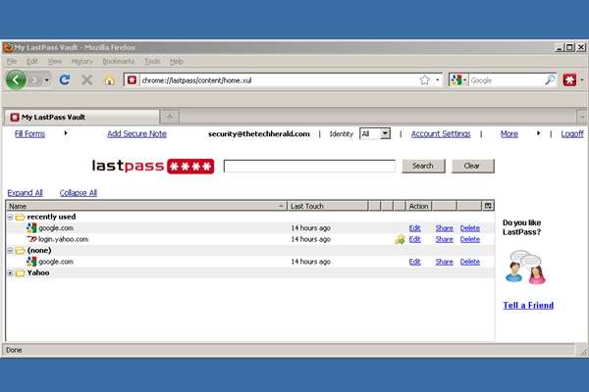Click the magnifier search icon
589x392 pixels.
pos(550,80)
